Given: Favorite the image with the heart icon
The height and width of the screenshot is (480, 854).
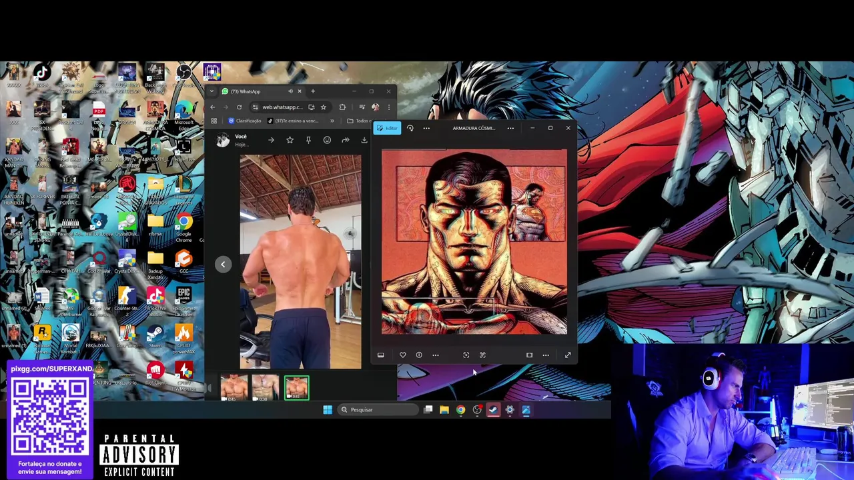Looking at the screenshot, I should [x=403, y=355].
